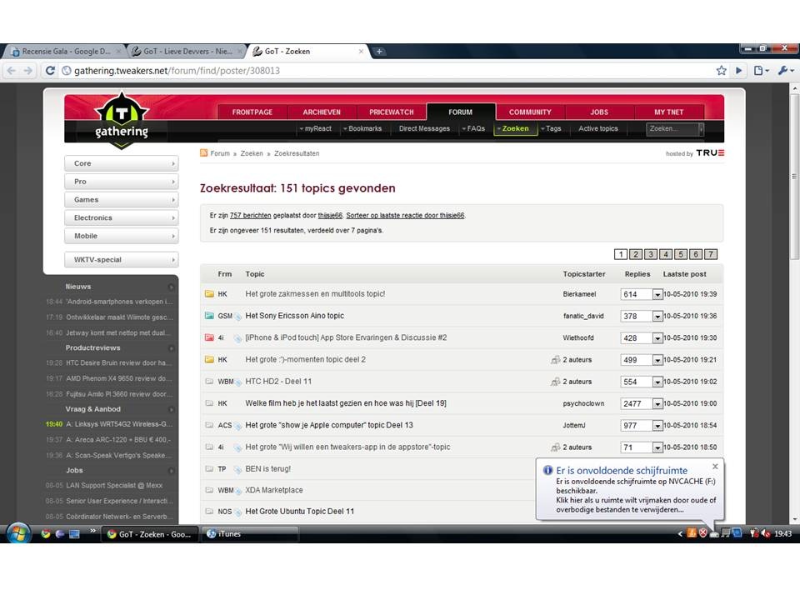Open replies dropdown showing 977
The width and height of the screenshot is (800, 600).
(x=657, y=426)
